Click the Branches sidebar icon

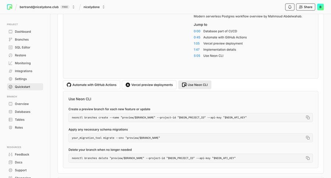10,39
